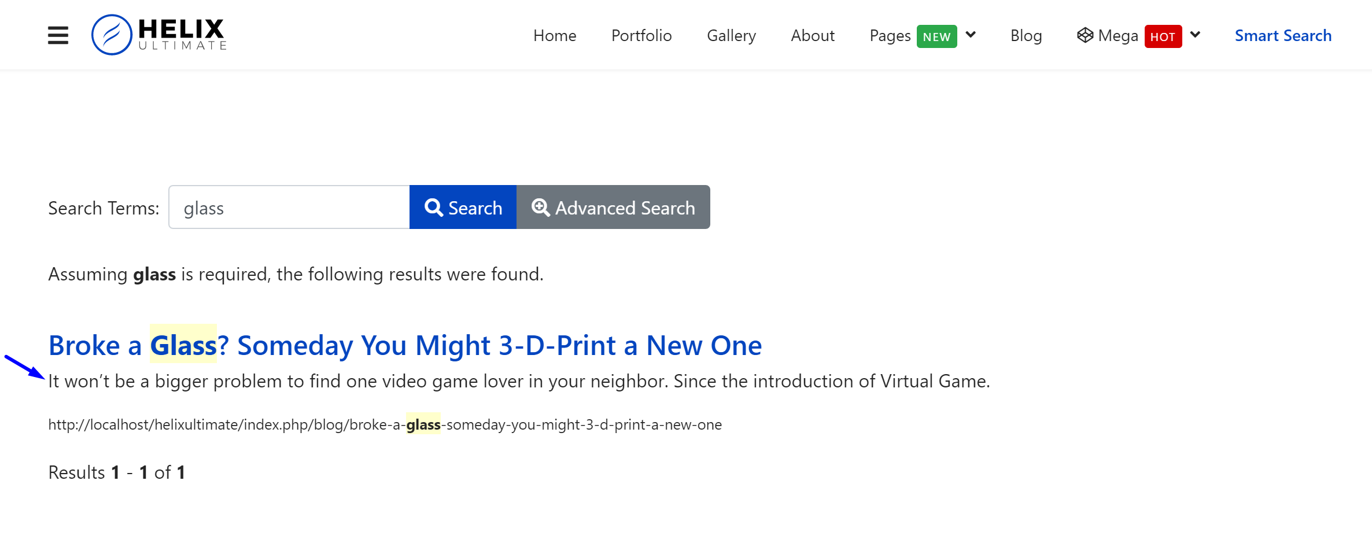
Task: Expand the Mega dropdown chevron
Action: coord(1196,35)
